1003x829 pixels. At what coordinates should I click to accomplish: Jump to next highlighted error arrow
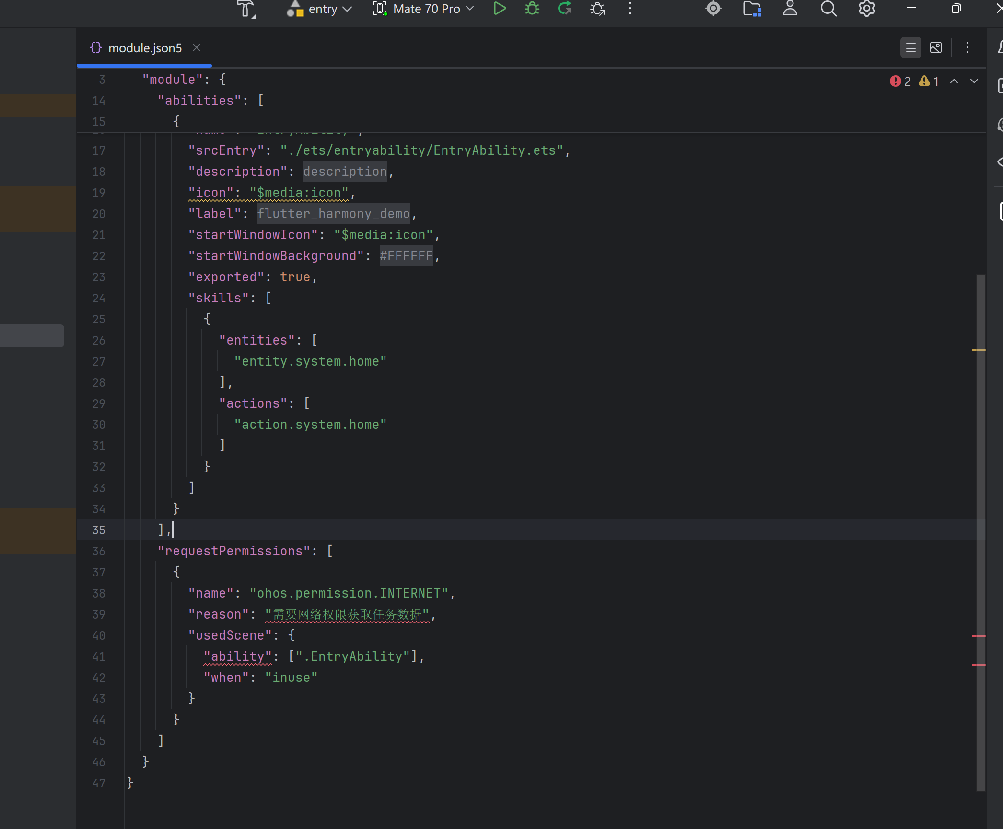pos(974,81)
